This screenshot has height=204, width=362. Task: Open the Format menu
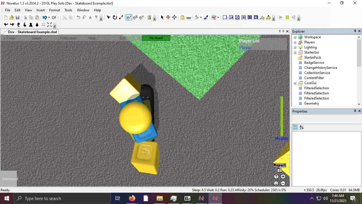coord(55,10)
